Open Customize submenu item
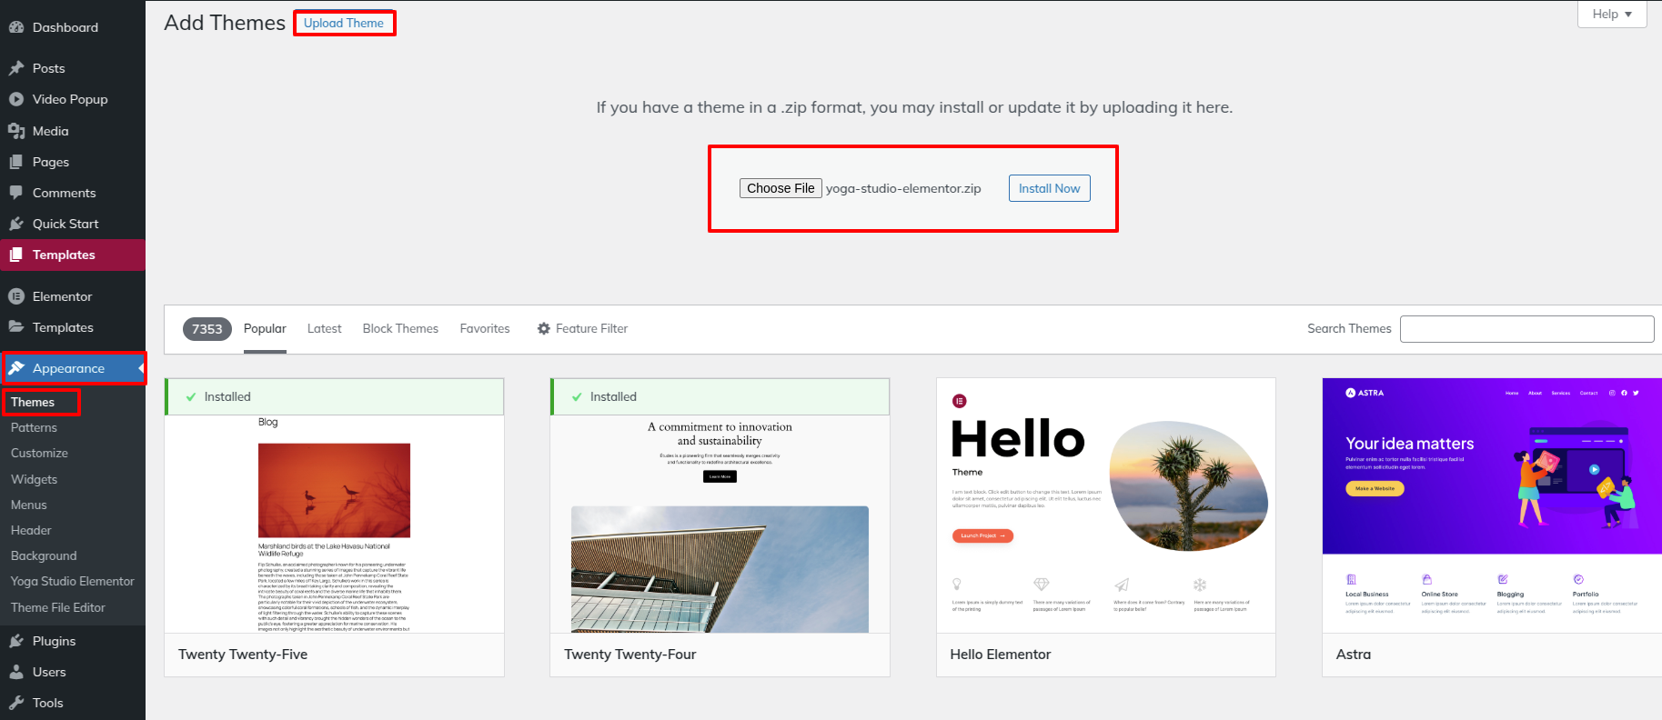This screenshot has width=1662, height=720. pyautogui.click(x=39, y=453)
